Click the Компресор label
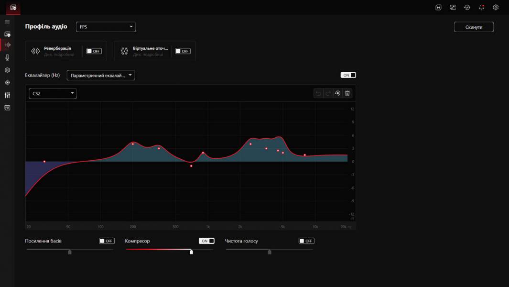509x287 pixels. coord(137,241)
